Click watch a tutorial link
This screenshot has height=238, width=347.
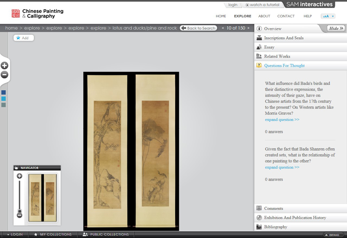pos(265,5)
